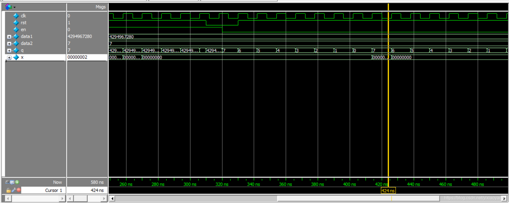The height and width of the screenshot is (203, 509).
Task: Select the data2 signal diamond icon
Action: coord(16,43)
